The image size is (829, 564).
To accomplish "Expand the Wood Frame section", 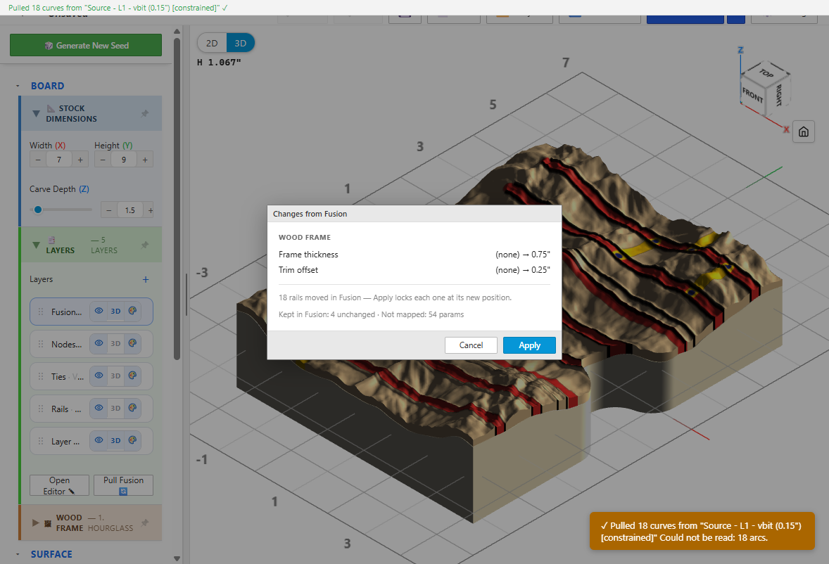I will coord(35,523).
